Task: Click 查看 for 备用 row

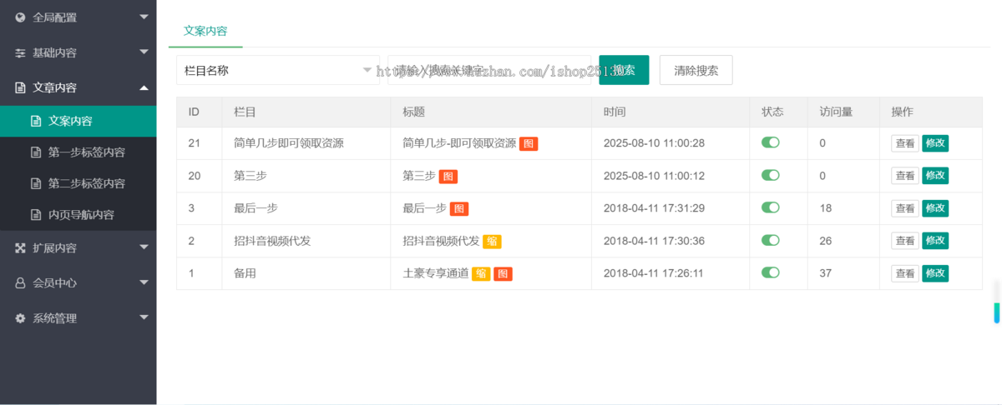Action: point(905,273)
